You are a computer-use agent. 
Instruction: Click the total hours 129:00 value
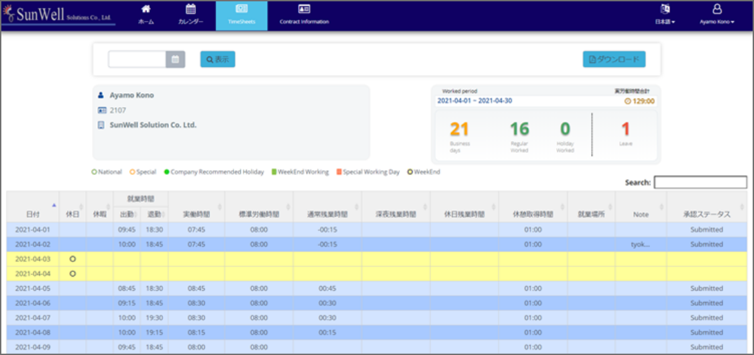(x=639, y=101)
